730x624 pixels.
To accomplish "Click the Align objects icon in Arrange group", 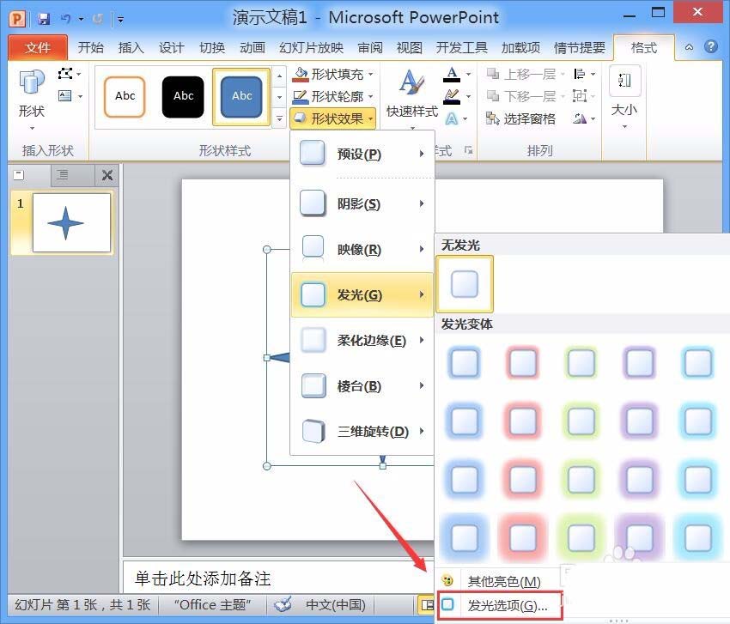I will click(x=579, y=74).
